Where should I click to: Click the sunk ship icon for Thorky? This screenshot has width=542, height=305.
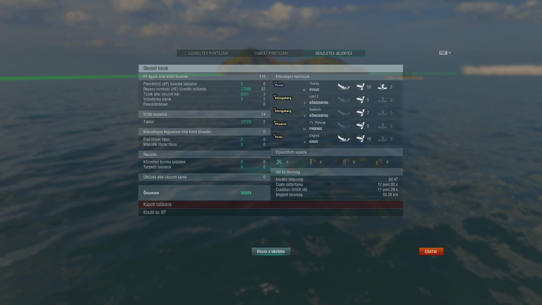point(344,87)
